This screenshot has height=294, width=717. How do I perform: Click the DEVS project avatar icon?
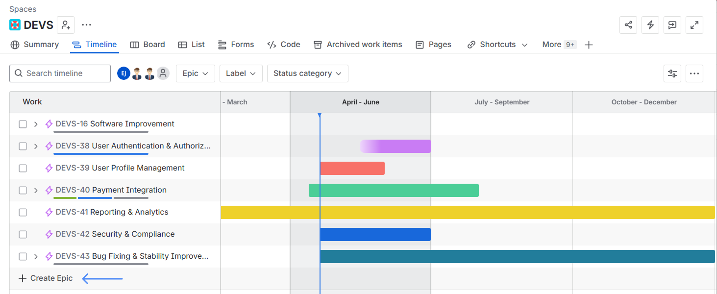(15, 25)
